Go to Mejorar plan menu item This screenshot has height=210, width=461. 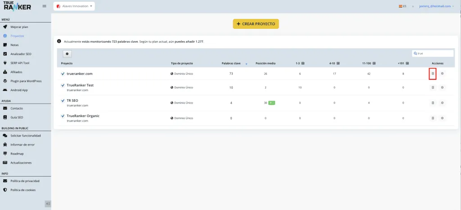click(19, 27)
